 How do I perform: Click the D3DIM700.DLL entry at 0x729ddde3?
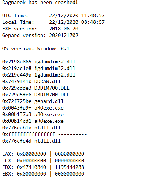36,88
